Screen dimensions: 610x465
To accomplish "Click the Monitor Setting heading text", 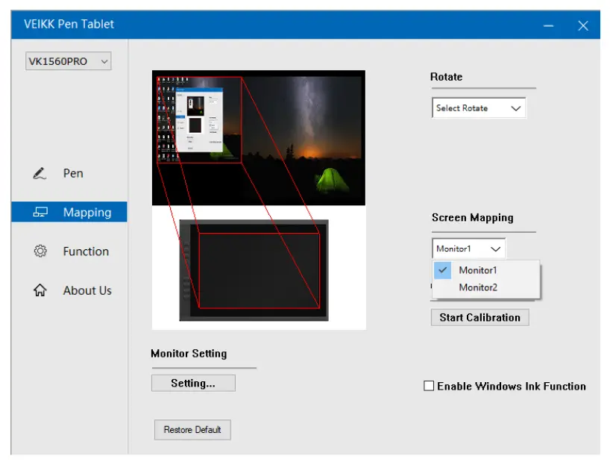I will (x=189, y=354).
